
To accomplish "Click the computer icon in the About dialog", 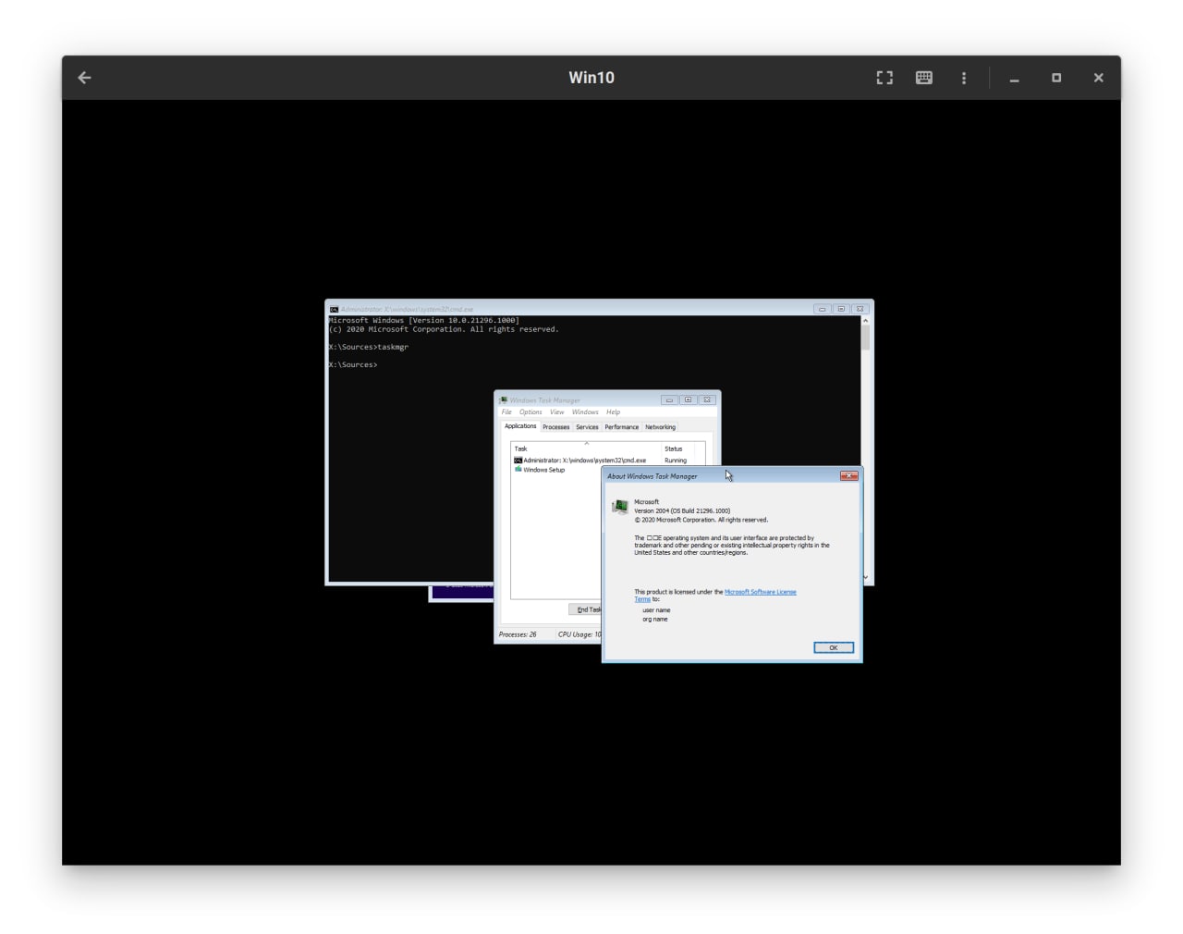I will (x=619, y=507).
